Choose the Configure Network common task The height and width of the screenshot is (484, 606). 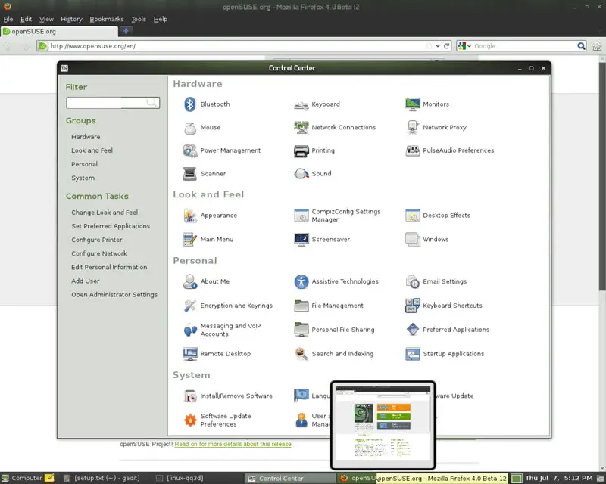99,253
